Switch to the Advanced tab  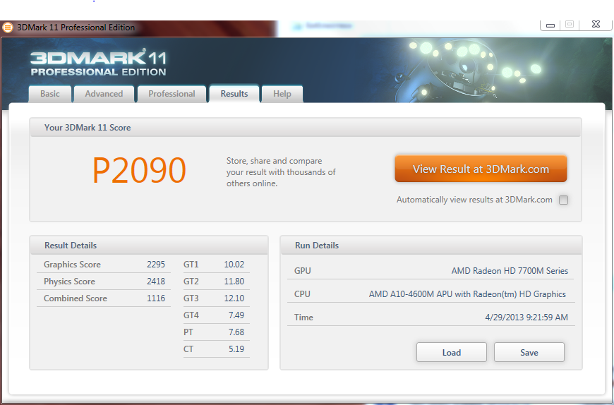(104, 94)
